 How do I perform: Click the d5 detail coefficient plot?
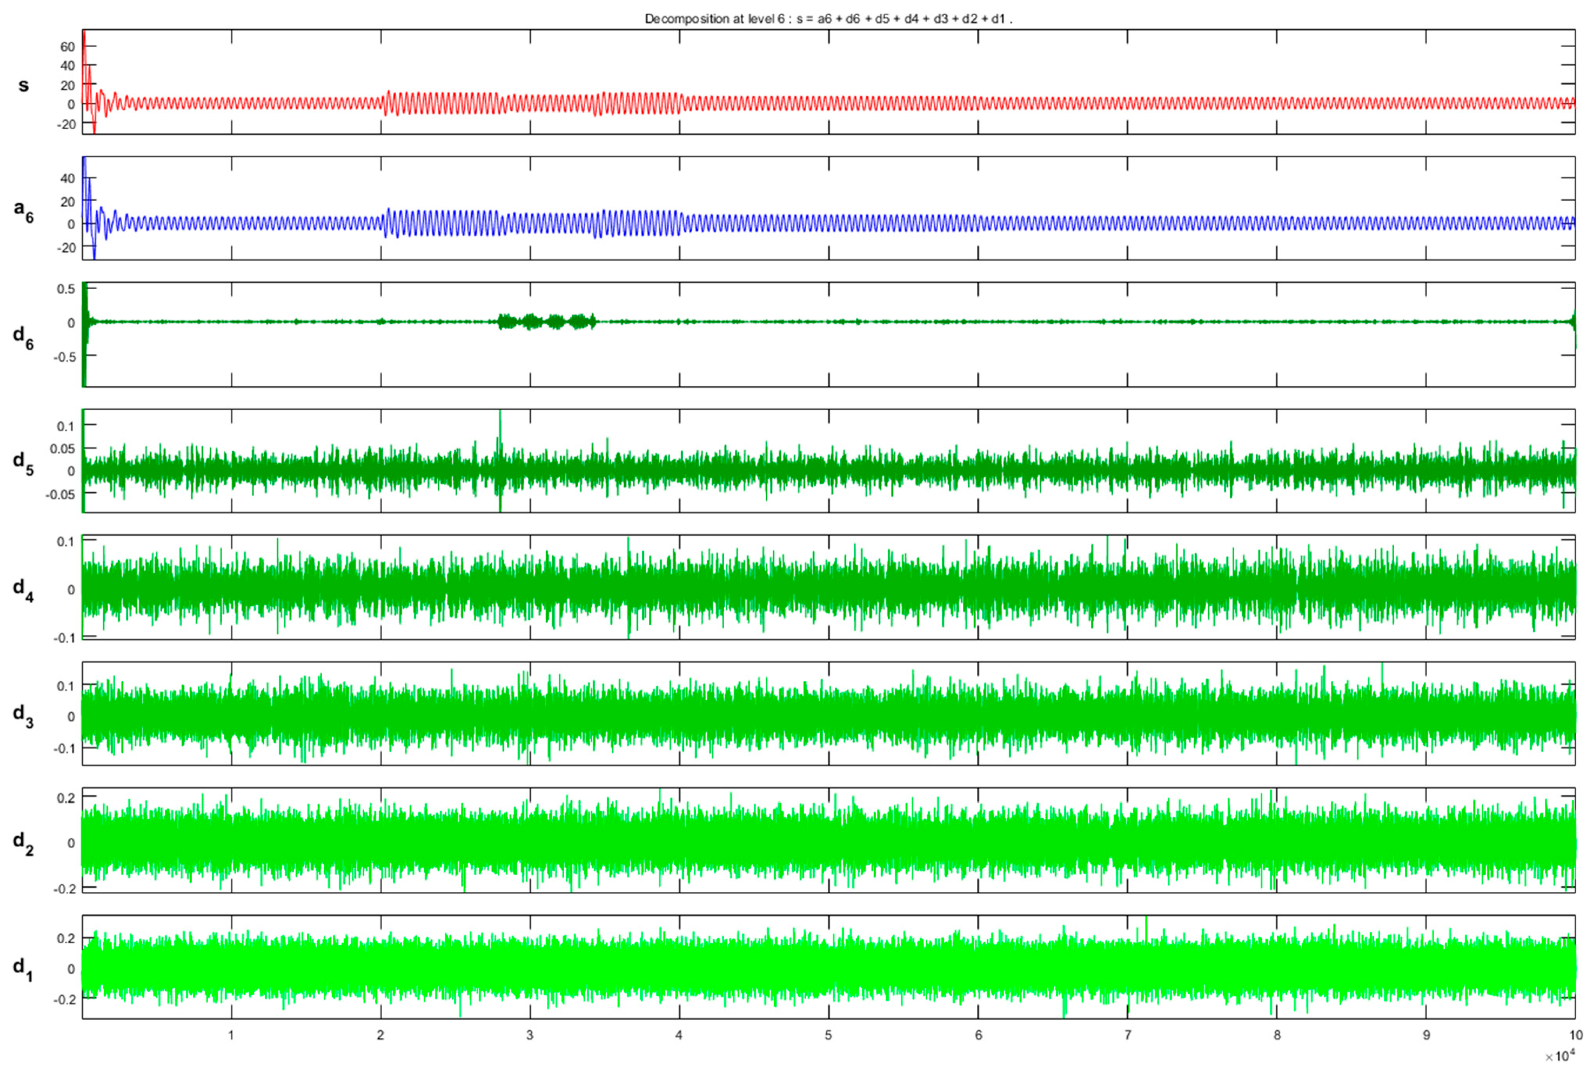pyautogui.click(x=829, y=460)
